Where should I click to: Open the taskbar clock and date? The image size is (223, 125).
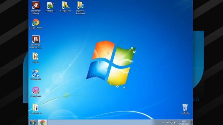pos(184,123)
